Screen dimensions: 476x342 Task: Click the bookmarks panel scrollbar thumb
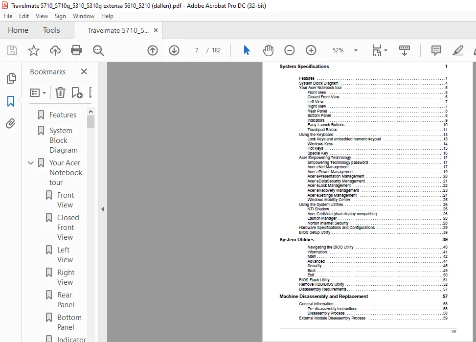click(91, 121)
